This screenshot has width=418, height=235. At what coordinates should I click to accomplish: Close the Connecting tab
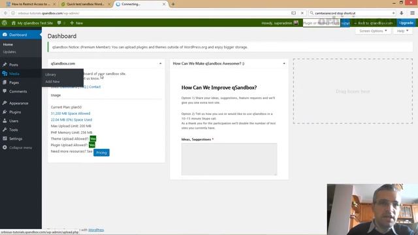[x=164, y=4]
